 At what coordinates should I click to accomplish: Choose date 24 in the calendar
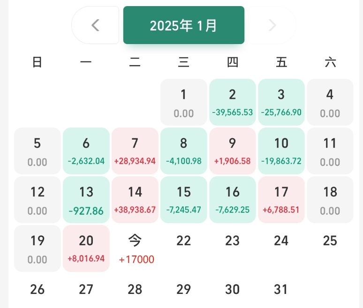[281, 240]
